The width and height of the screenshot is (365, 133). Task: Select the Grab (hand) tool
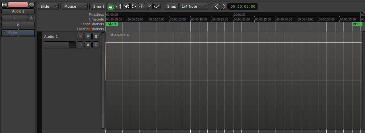[111, 6]
